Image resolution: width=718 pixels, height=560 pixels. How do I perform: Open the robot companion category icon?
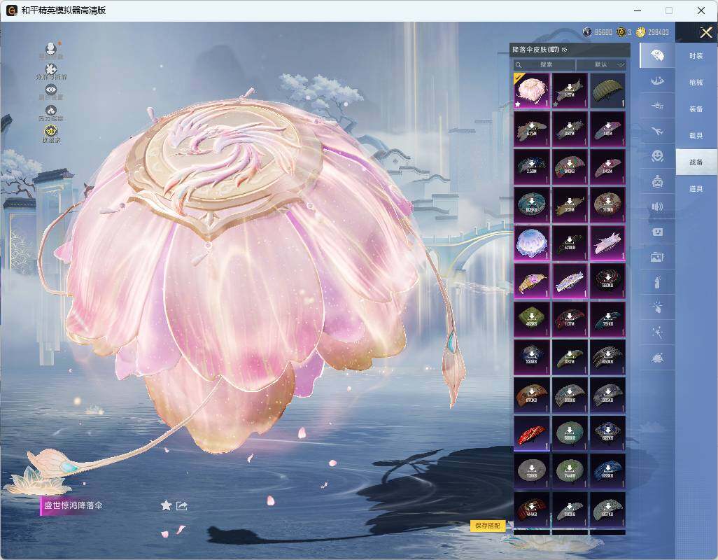(657, 182)
